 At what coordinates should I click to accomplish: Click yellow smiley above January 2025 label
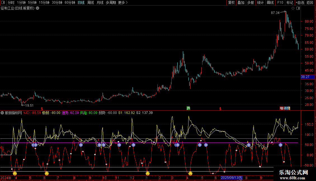[148, 173]
